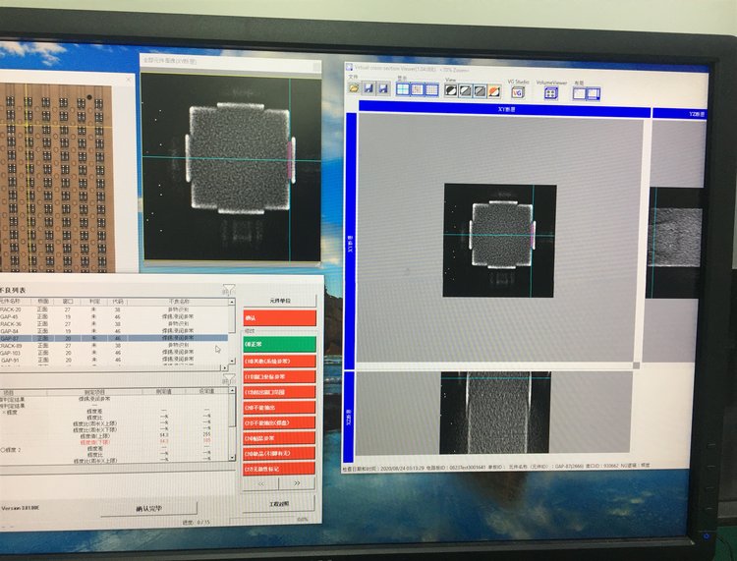The height and width of the screenshot is (561, 737).
Task: Click the defect list scroll-up arrow
Action: 232,302
